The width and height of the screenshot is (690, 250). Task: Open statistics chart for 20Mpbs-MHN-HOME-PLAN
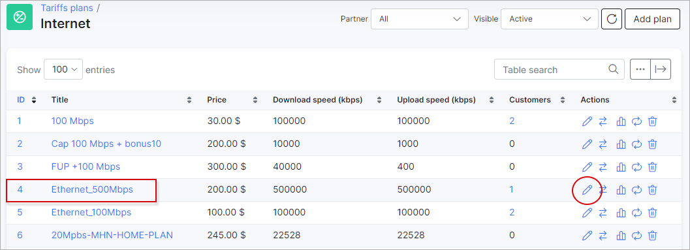(621, 236)
